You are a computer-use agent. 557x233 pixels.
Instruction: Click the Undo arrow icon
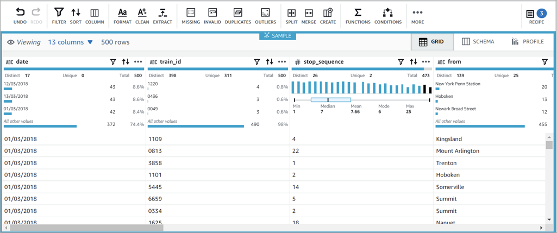[20, 12]
